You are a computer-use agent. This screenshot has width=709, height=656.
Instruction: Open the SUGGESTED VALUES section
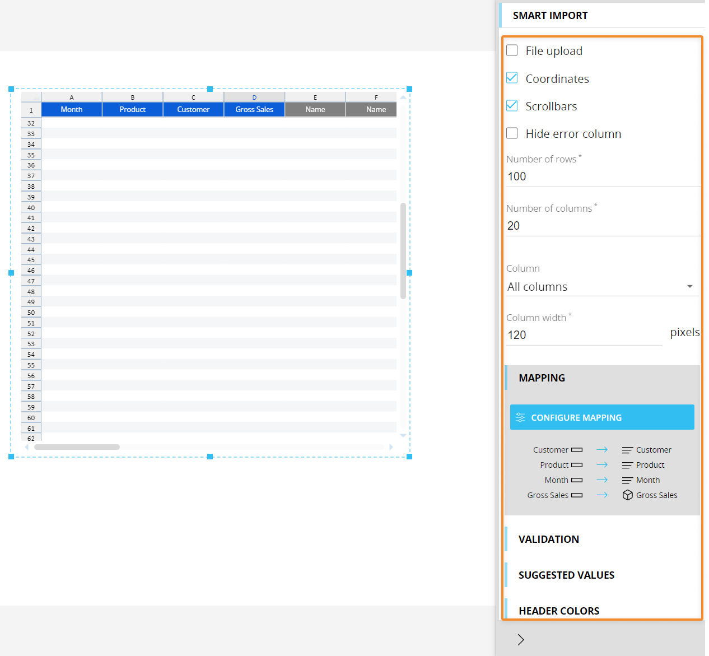coord(566,575)
